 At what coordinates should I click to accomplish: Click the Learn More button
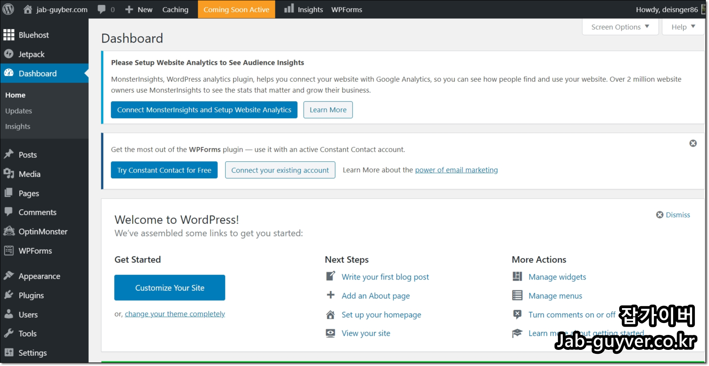pos(328,110)
